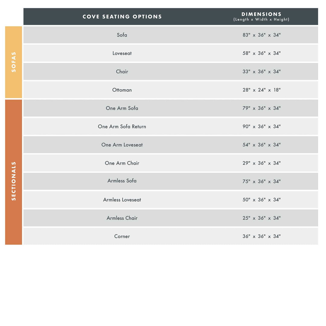Select the One Arm Loveseat label

click(122, 145)
